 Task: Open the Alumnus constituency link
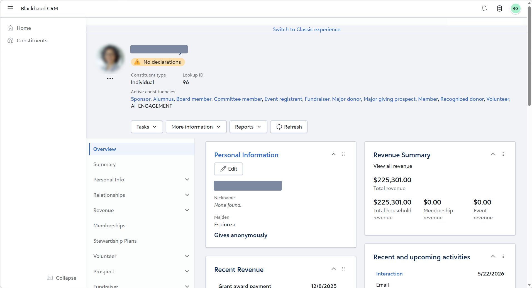point(163,99)
